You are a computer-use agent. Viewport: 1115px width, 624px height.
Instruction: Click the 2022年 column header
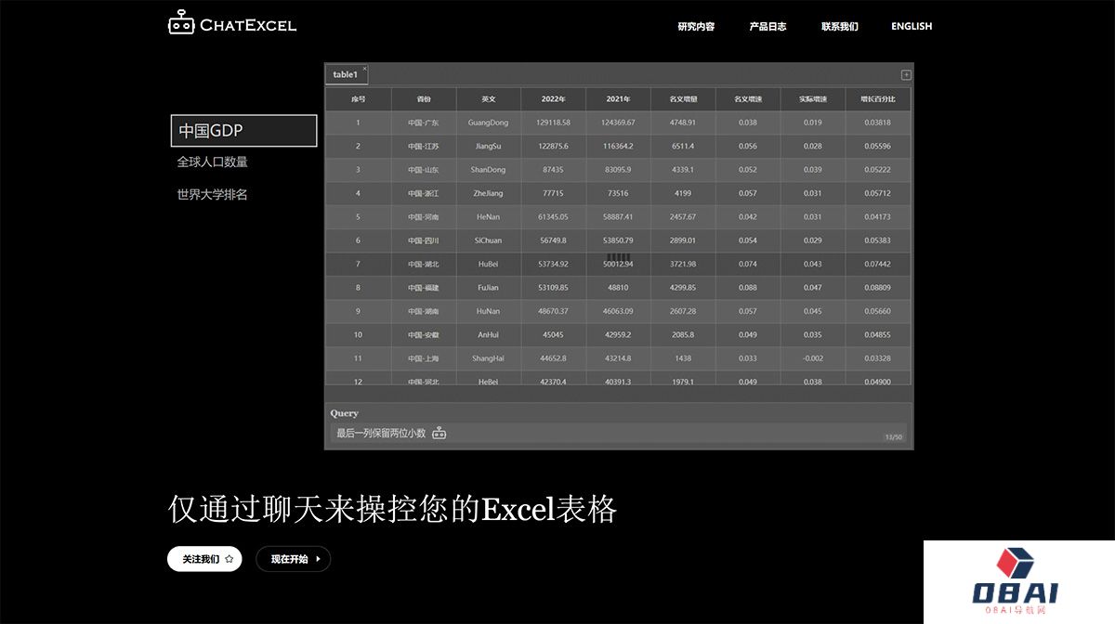click(553, 98)
